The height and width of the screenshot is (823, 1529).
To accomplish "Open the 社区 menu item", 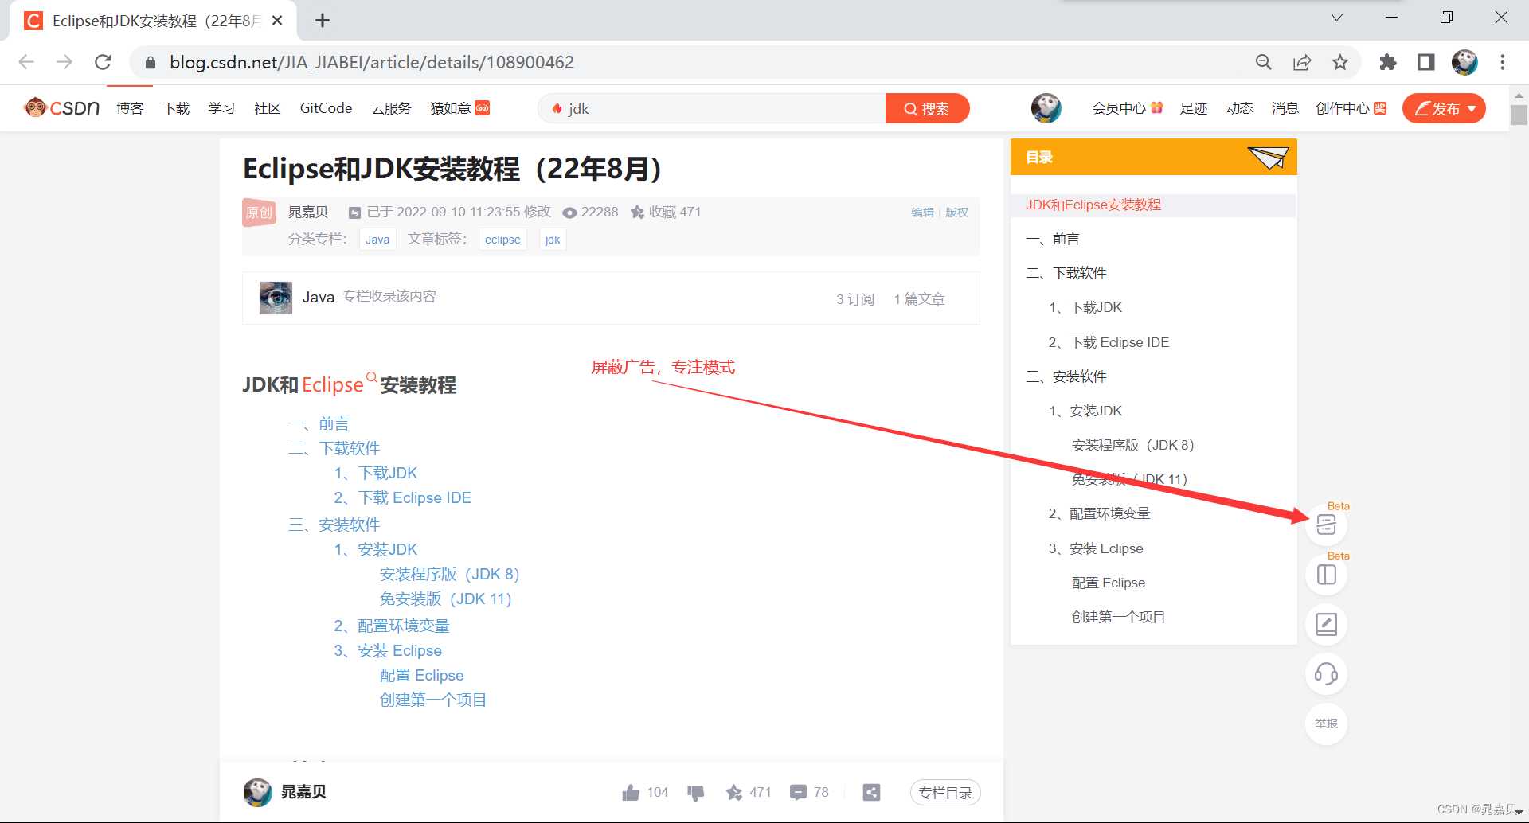I will (x=268, y=108).
